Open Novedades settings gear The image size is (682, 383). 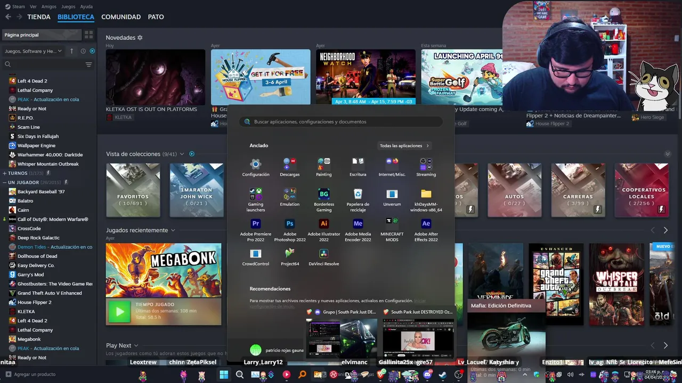pyautogui.click(x=140, y=38)
